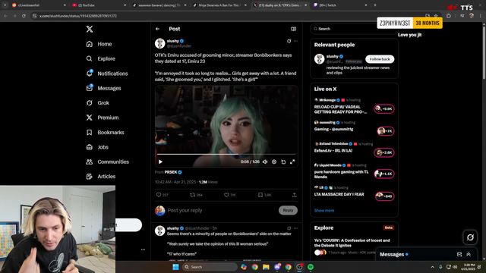Click the back arrow beside Post
486x273 pixels.
(x=157, y=29)
